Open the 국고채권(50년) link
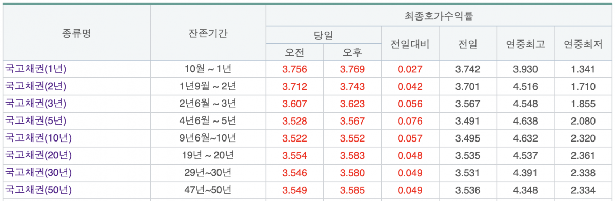The image size is (615, 201). [x=38, y=190]
